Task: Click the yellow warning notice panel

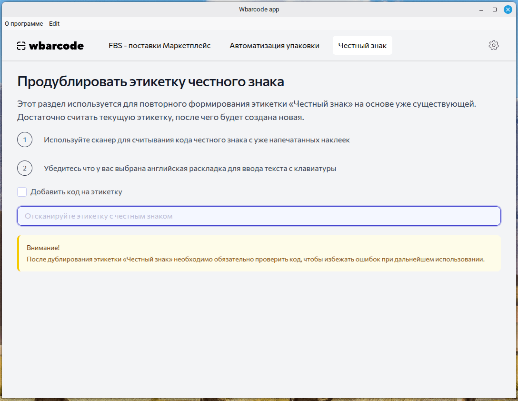Action: tap(259, 252)
